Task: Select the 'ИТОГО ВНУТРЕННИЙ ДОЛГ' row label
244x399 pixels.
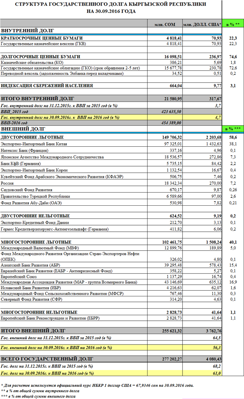Action: pos(37,99)
